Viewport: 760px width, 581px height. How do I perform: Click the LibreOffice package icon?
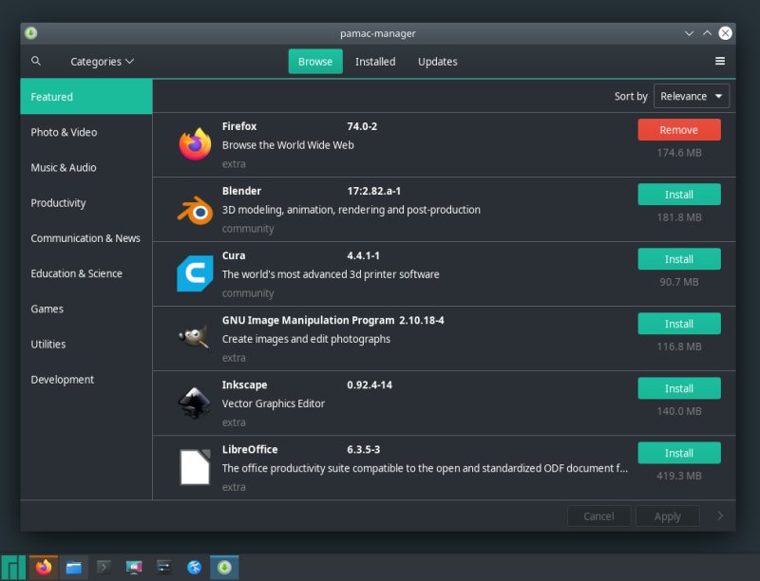[x=194, y=467]
